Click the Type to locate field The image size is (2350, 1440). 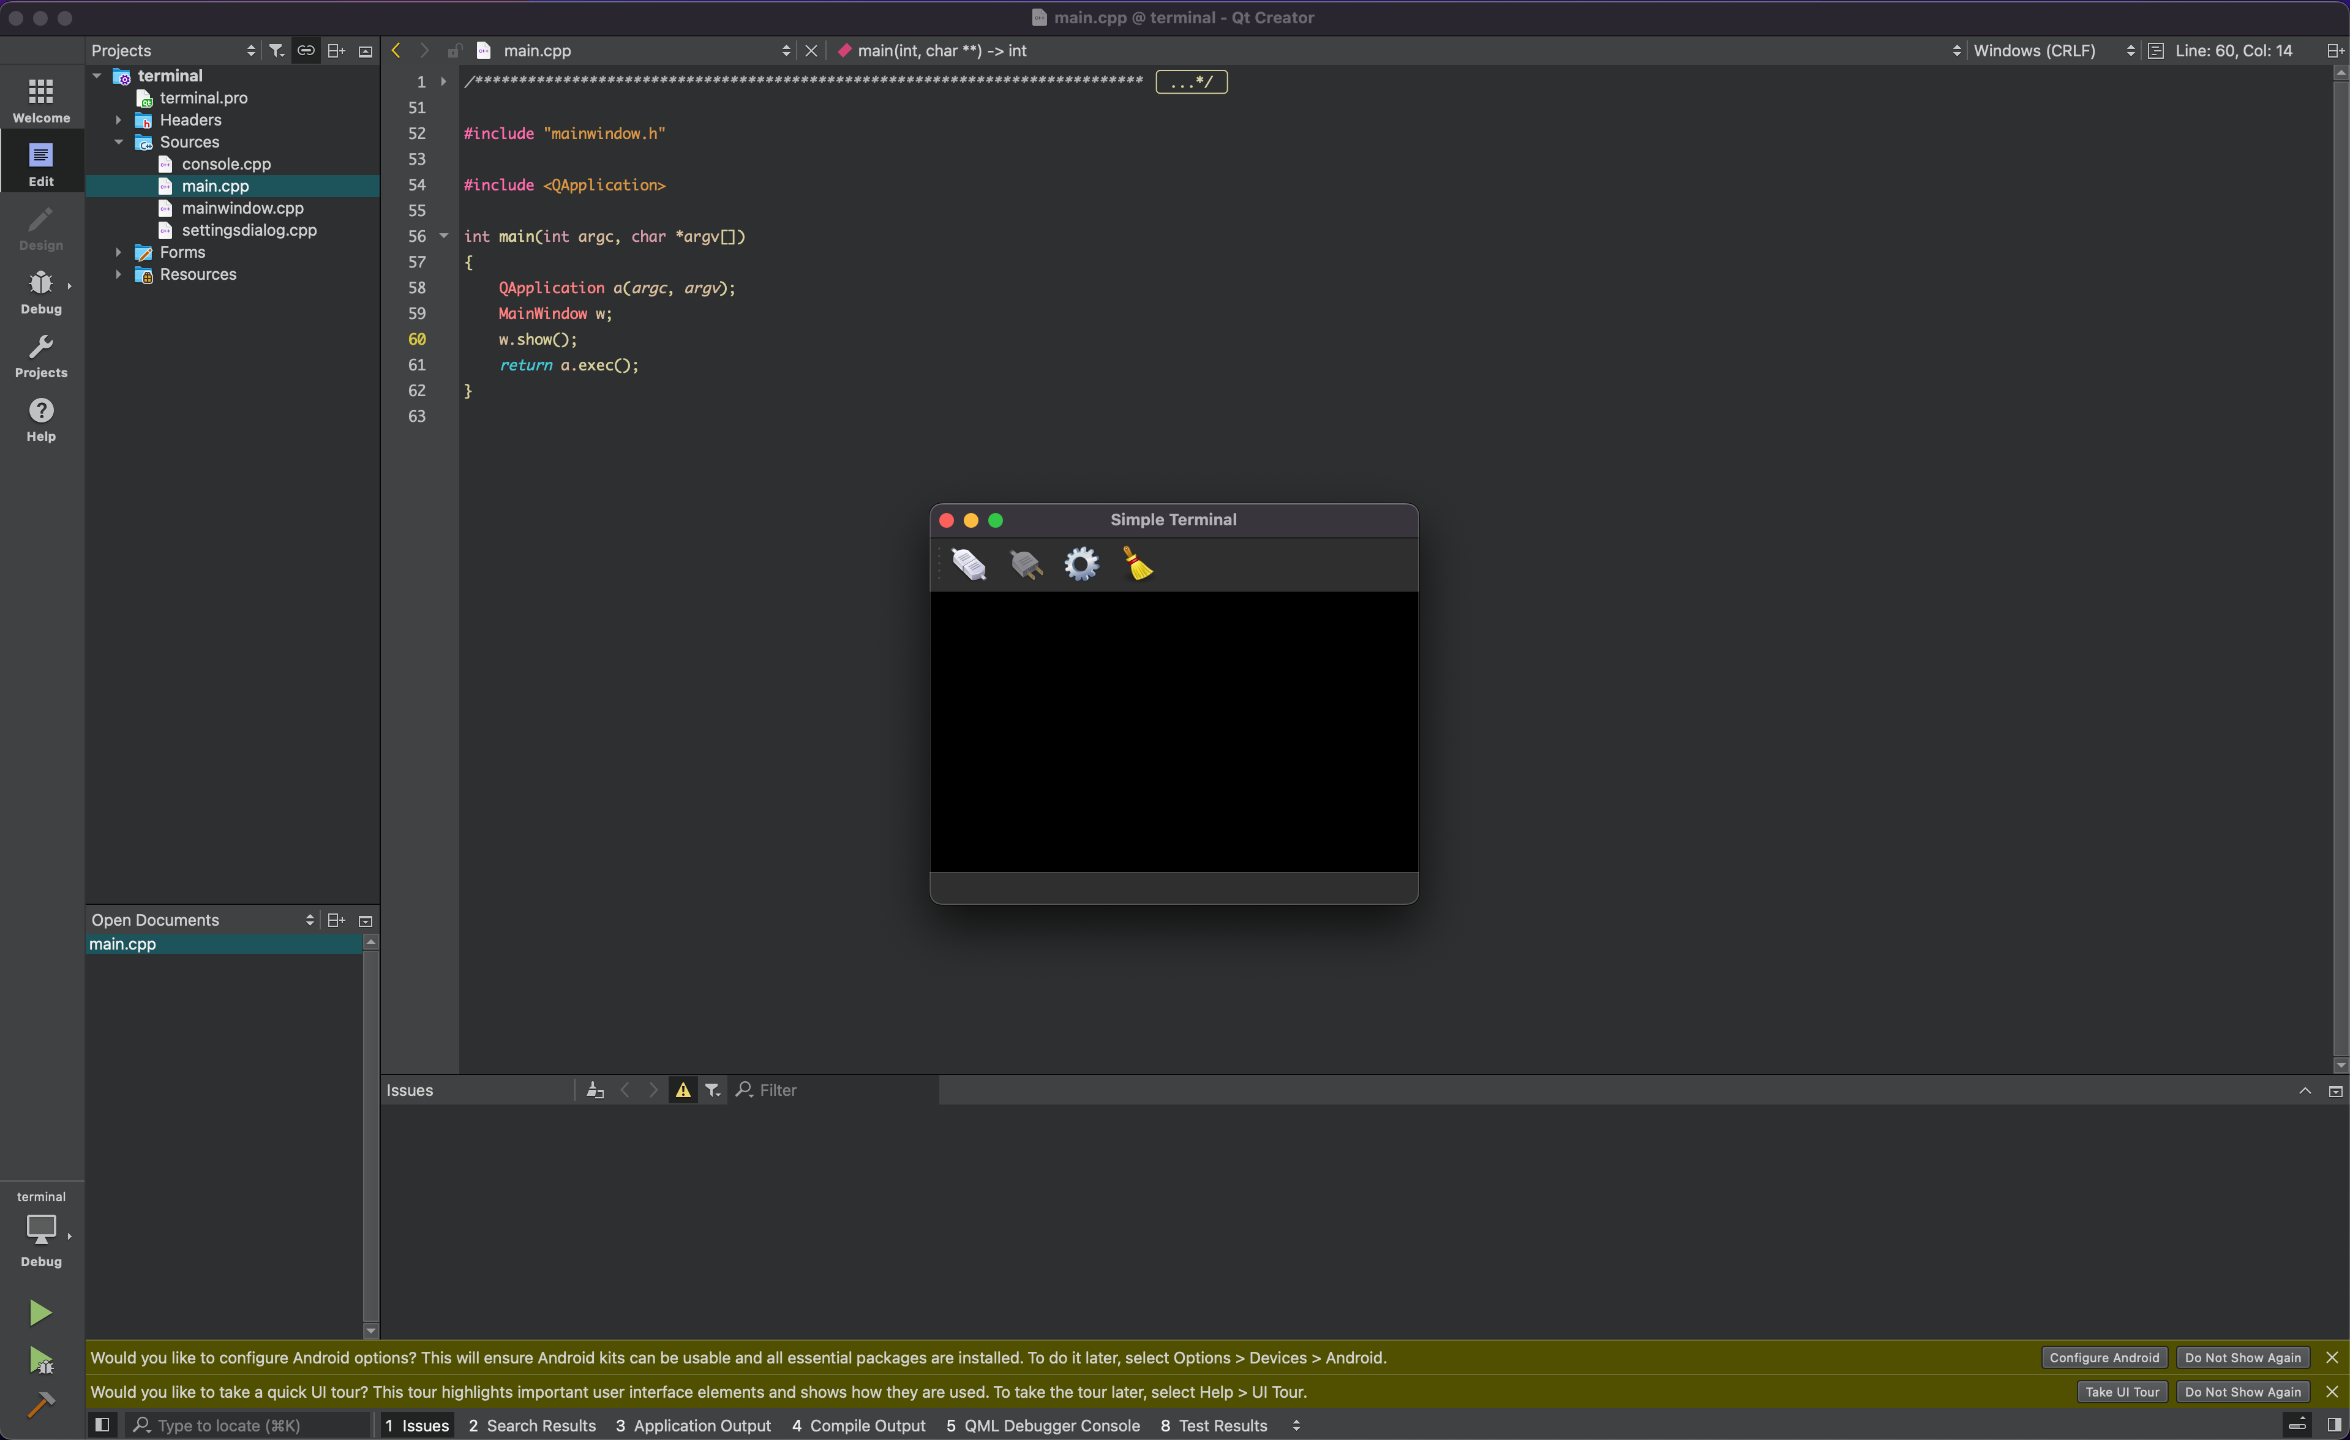[248, 1425]
